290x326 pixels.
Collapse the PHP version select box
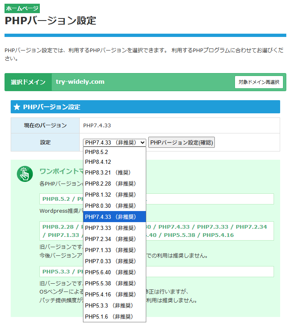[115, 142]
